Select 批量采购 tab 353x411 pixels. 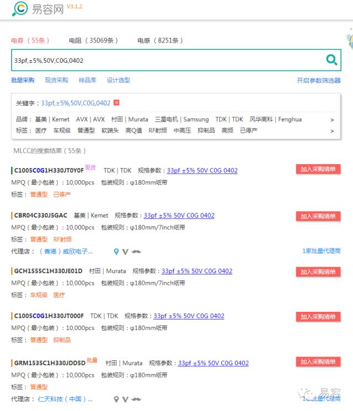[23, 80]
